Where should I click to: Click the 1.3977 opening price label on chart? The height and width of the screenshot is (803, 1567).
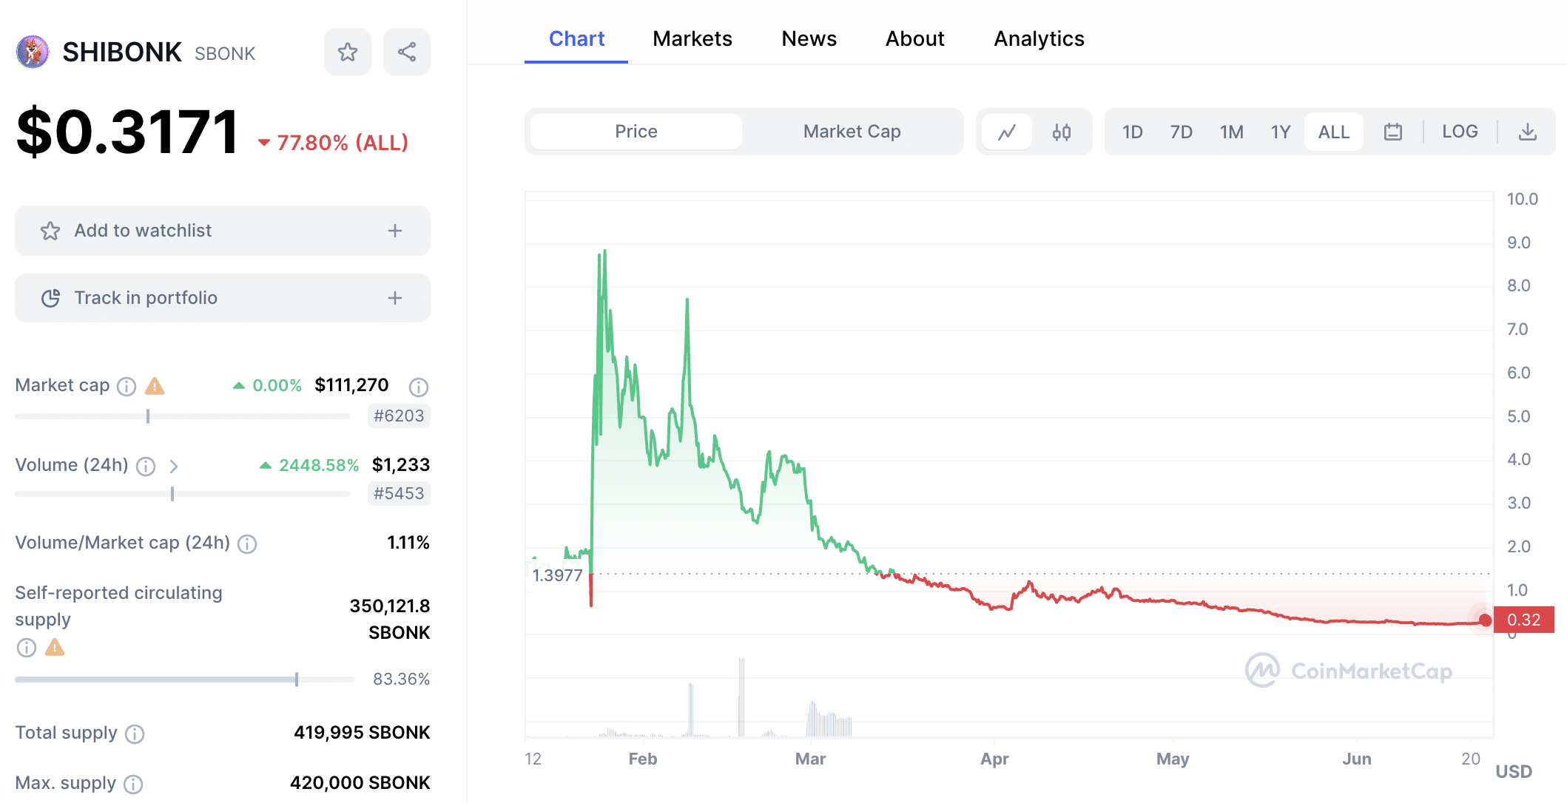tap(557, 575)
